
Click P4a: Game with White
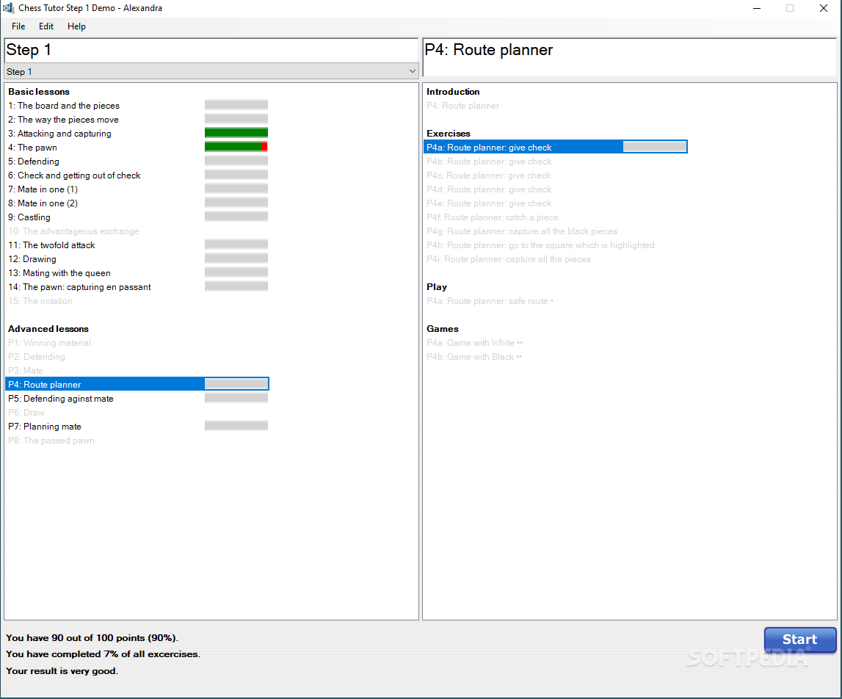pyautogui.click(x=474, y=344)
